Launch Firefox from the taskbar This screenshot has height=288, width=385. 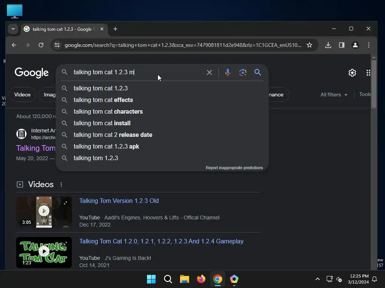[201, 279]
